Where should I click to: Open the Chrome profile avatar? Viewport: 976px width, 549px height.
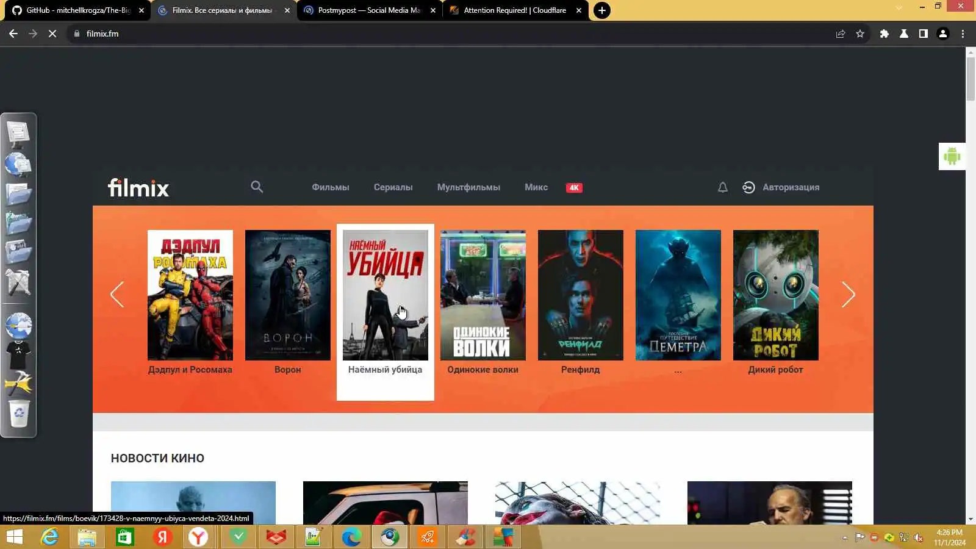[943, 34]
